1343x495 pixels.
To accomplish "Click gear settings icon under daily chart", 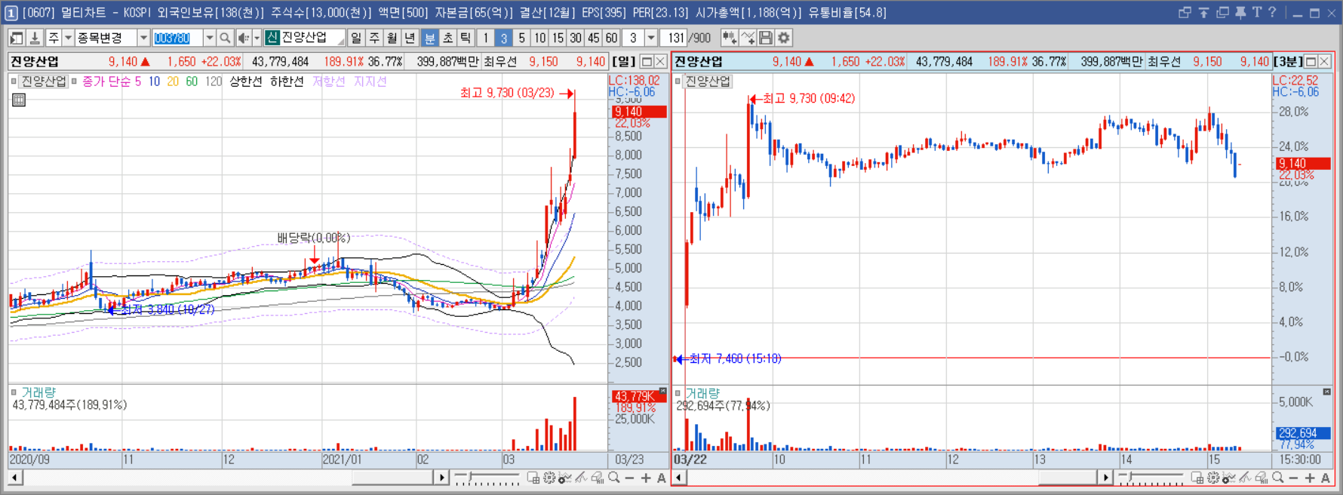I will click(x=549, y=478).
